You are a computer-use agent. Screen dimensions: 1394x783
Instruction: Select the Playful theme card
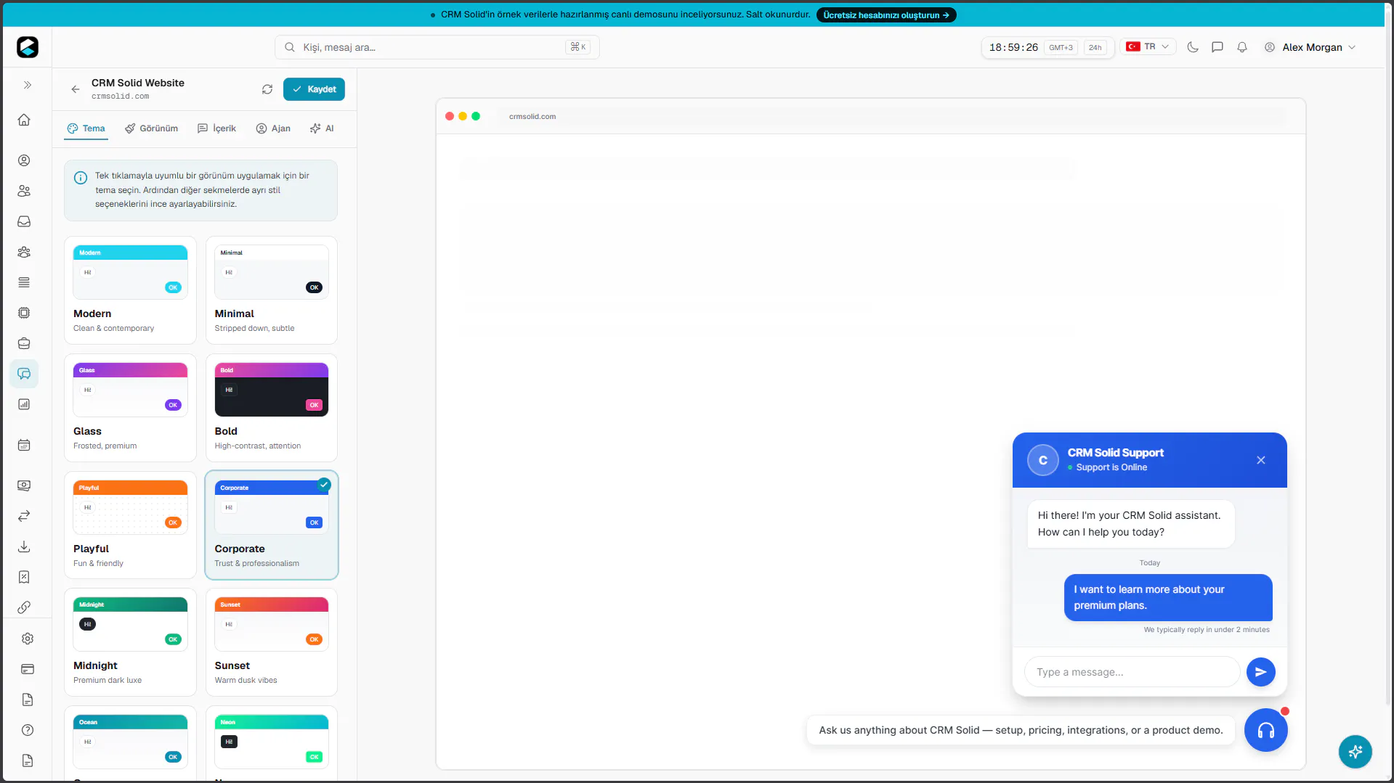[130, 525]
